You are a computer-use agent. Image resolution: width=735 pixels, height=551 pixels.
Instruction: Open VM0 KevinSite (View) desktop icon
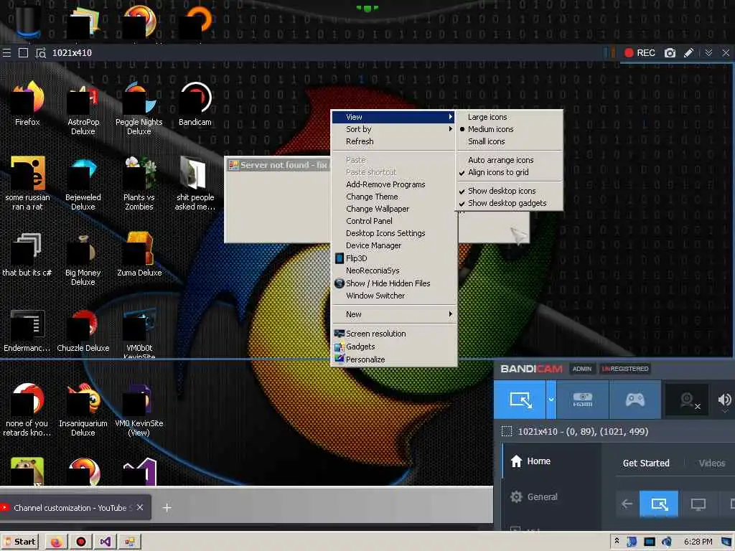click(x=139, y=410)
